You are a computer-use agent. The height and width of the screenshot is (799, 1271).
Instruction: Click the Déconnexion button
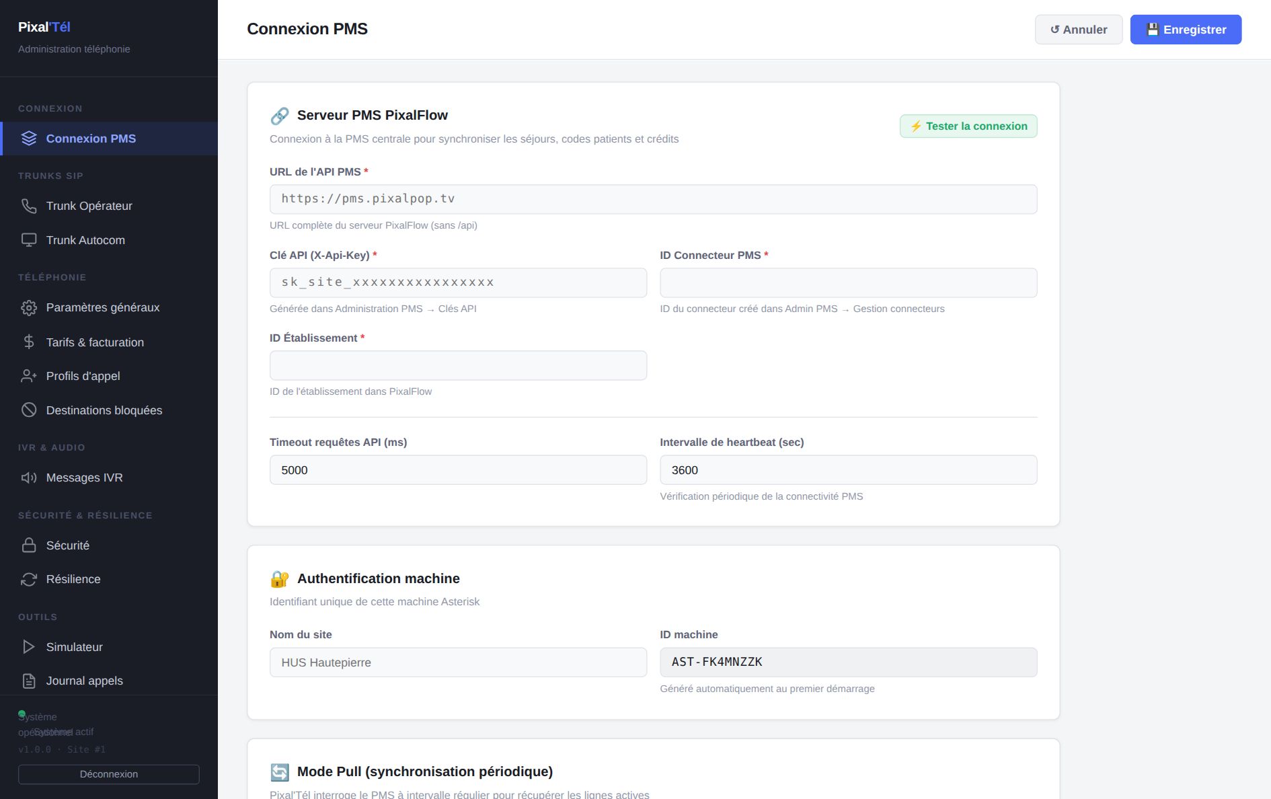(109, 774)
